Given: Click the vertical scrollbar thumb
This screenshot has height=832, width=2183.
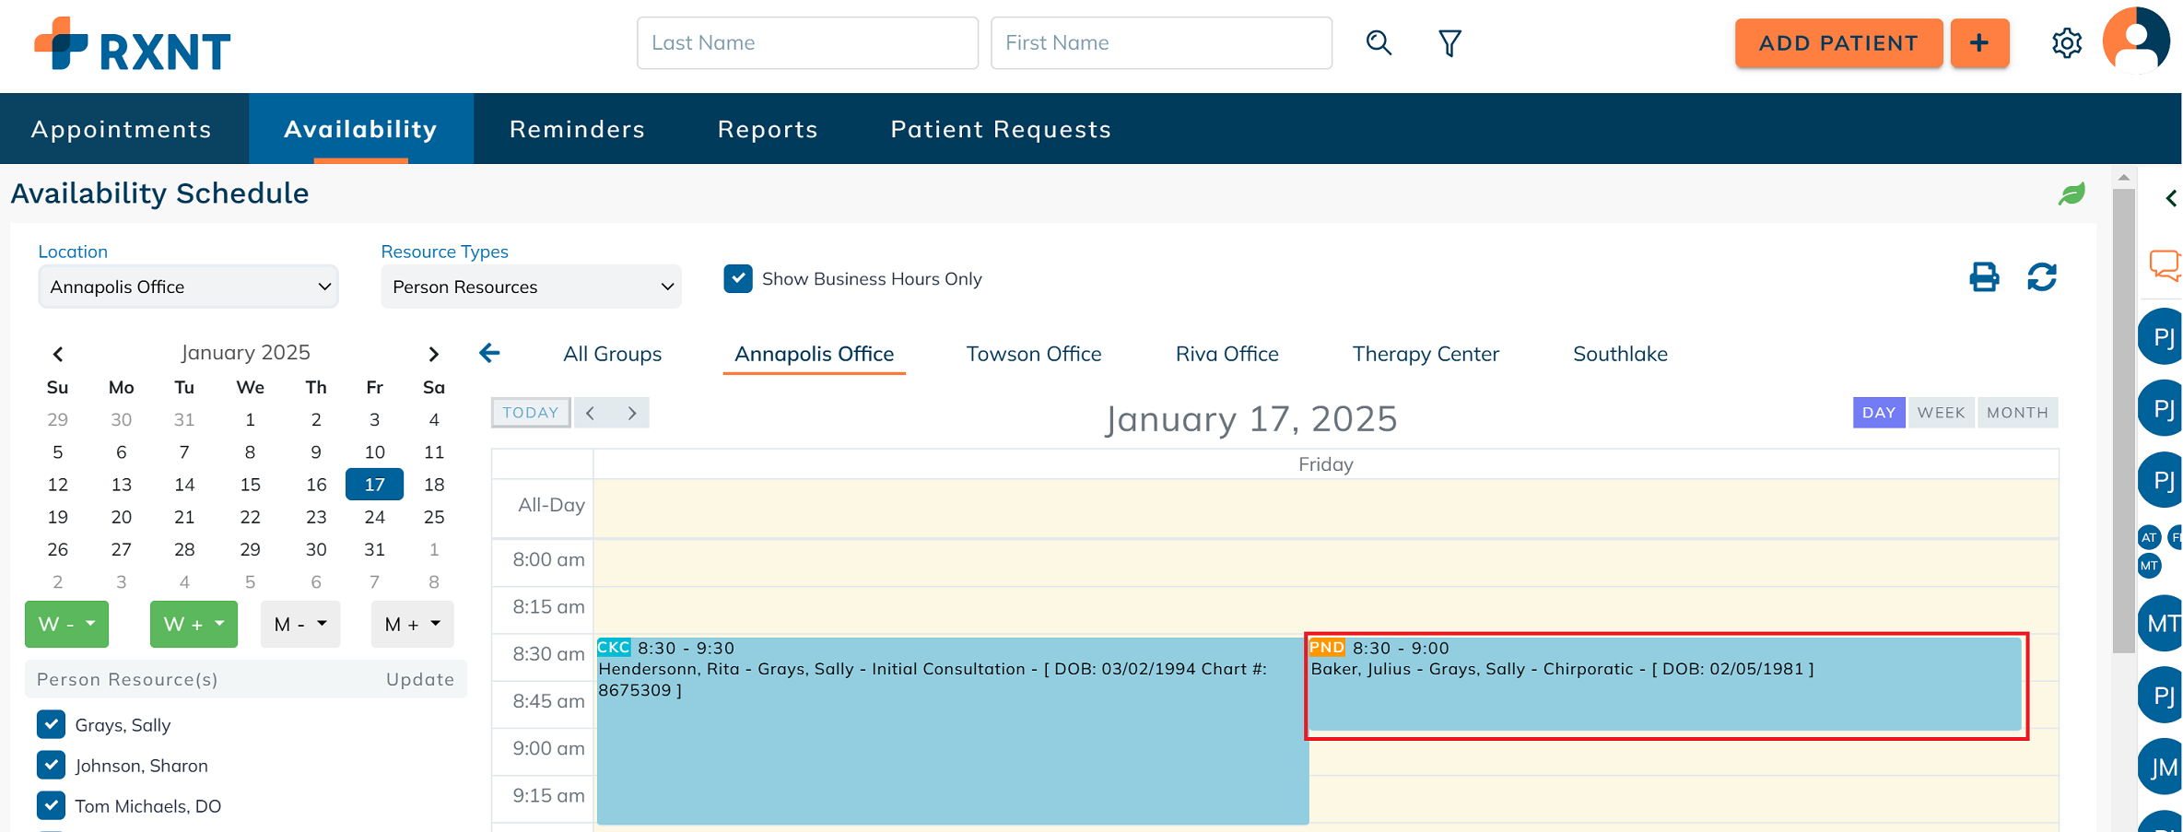Looking at the screenshot, I should pyautogui.click(x=2123, y=415).
